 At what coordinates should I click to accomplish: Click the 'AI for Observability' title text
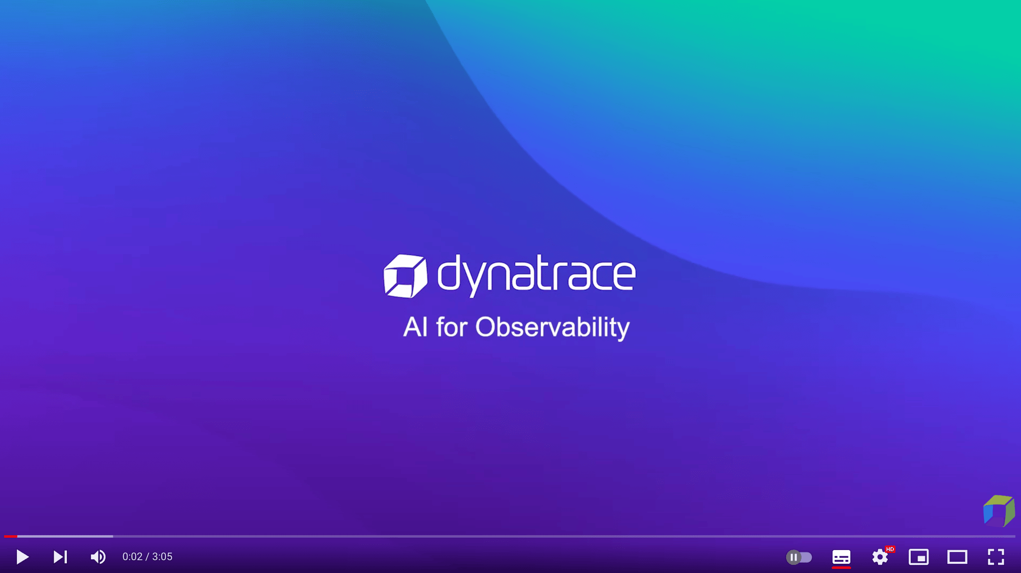[516, 327]
